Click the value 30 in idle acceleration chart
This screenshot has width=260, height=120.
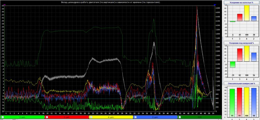(254, 35)
